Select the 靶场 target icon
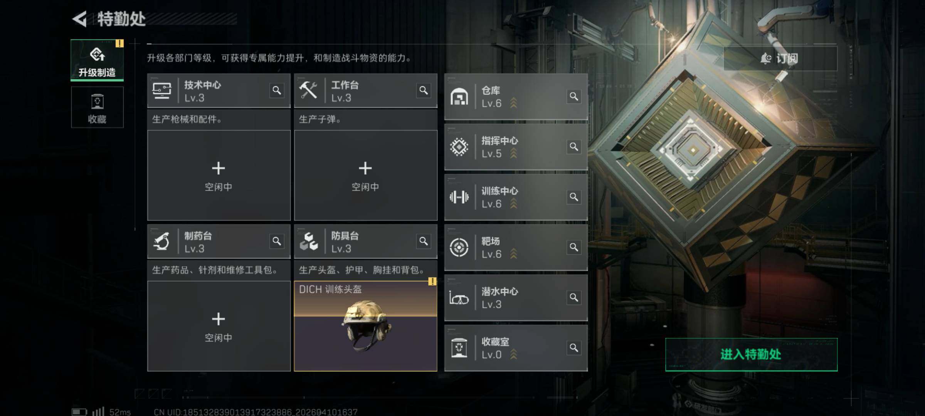The image size is (925, 416). point(459,247)
